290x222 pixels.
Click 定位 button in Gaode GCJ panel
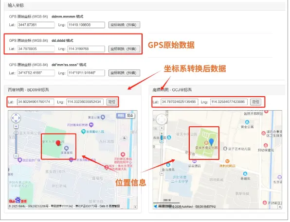click(x=255, y=102)
